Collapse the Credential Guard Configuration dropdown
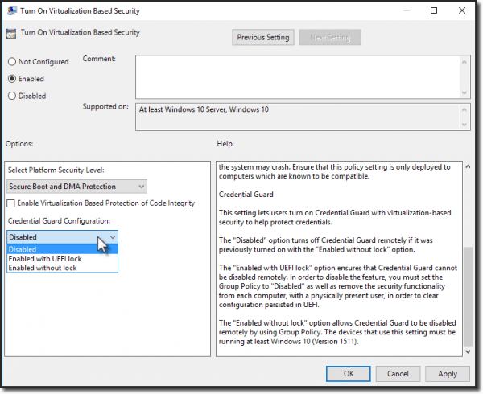The width and height of the screenshot is (483, 394). click(x=62, y=237)
